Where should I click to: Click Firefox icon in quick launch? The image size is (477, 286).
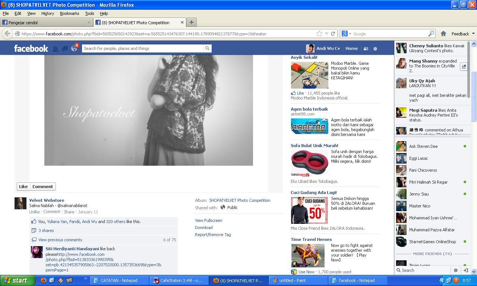tap(44, 280)
